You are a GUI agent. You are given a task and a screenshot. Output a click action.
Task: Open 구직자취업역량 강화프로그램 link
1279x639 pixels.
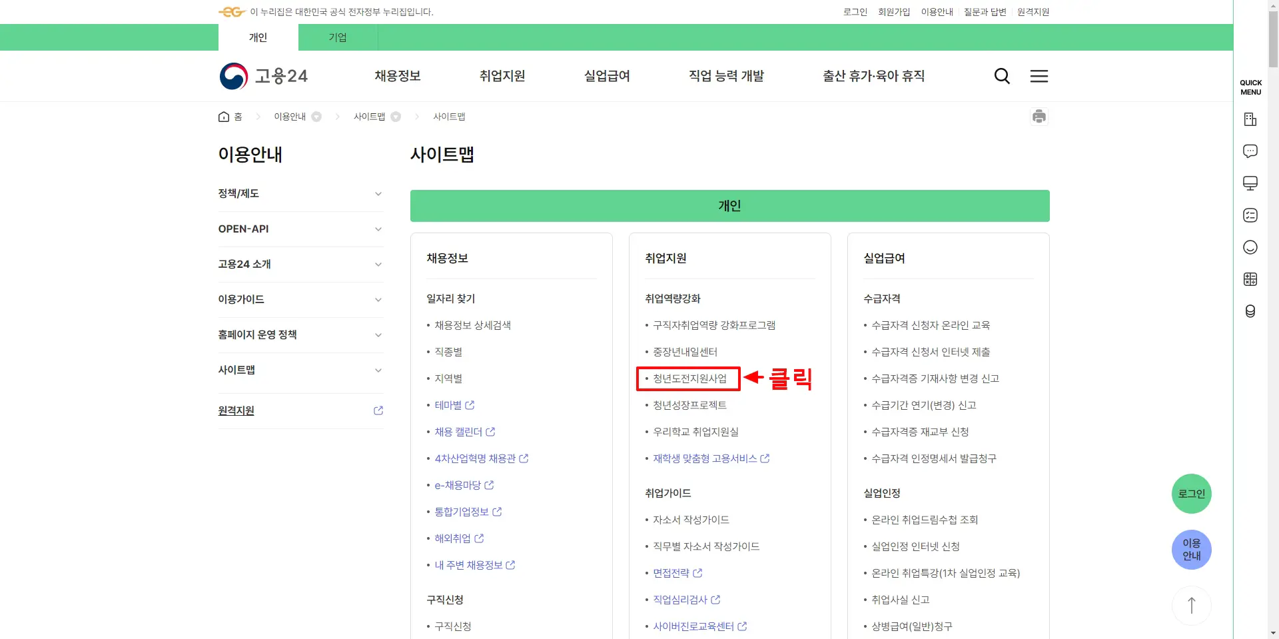pos(714,325)
